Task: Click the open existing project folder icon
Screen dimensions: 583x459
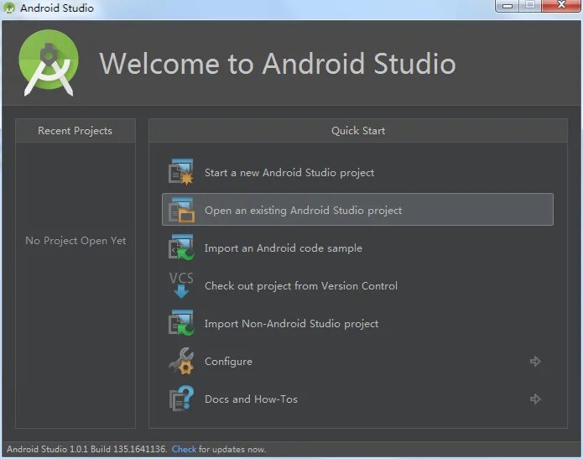Action: pyautogui.click(x=181, y=210)
